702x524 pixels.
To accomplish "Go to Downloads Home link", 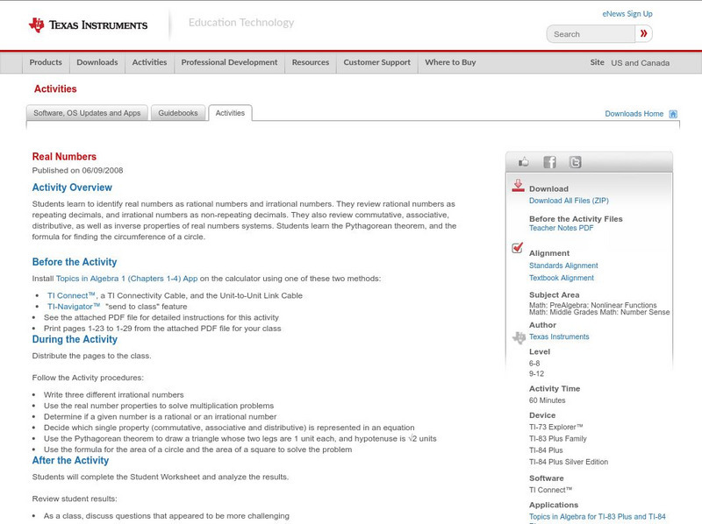I will pyautogui.click(x=634, y=114).
